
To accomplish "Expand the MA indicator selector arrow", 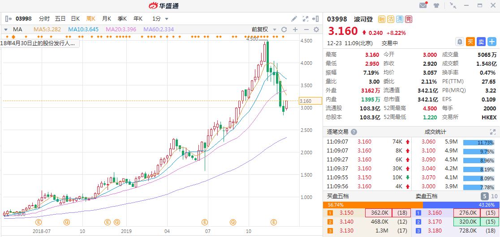I will (x=5, y=30).
